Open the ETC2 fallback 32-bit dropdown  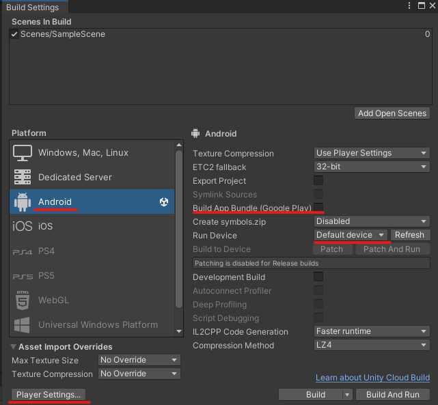[x=372, y=167]
